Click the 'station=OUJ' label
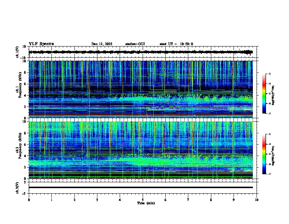This screenshot has width=289, height=224. pyautogui.click(x=135, y=44)
